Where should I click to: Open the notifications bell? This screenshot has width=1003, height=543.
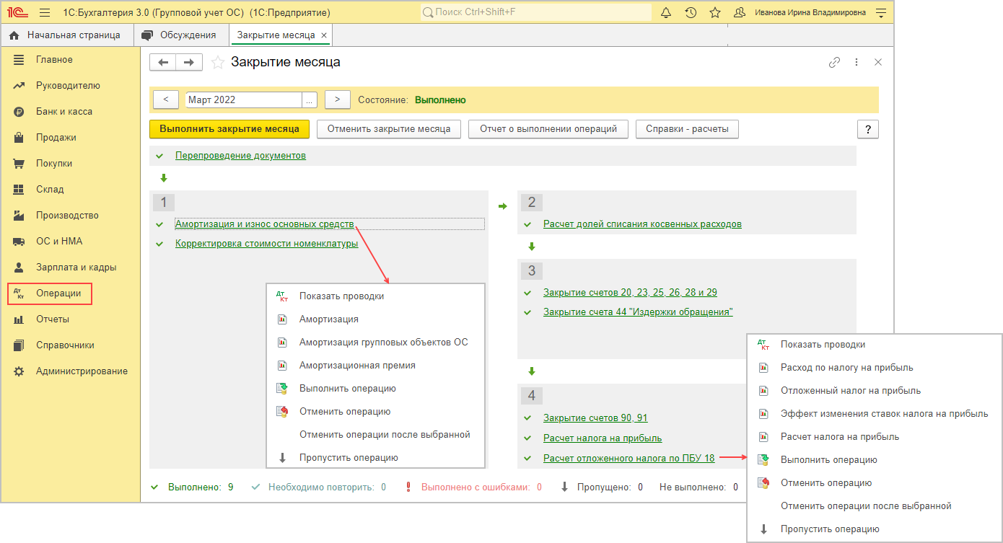coord(666,12)
